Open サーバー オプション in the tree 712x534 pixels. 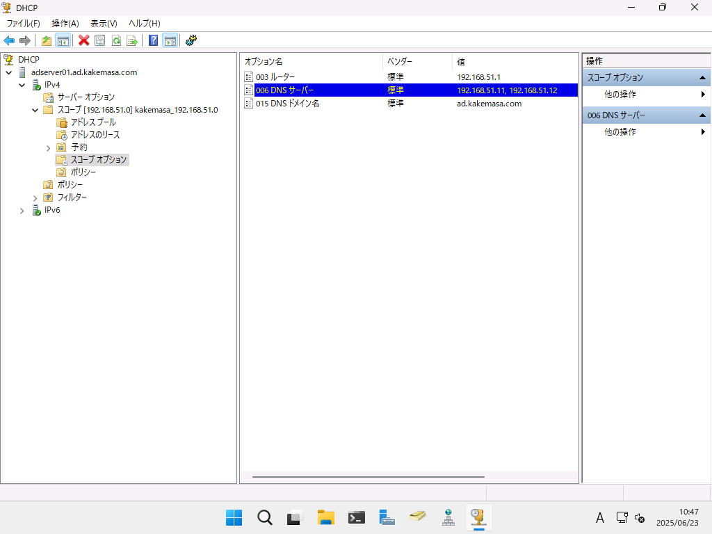[x=86, y=97]
